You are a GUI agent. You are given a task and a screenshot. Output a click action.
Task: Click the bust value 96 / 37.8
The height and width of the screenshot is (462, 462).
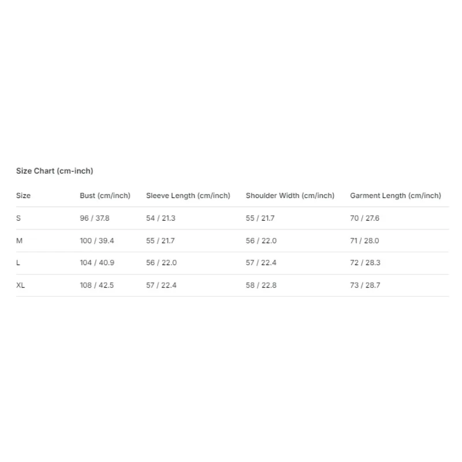pos(95,218)
